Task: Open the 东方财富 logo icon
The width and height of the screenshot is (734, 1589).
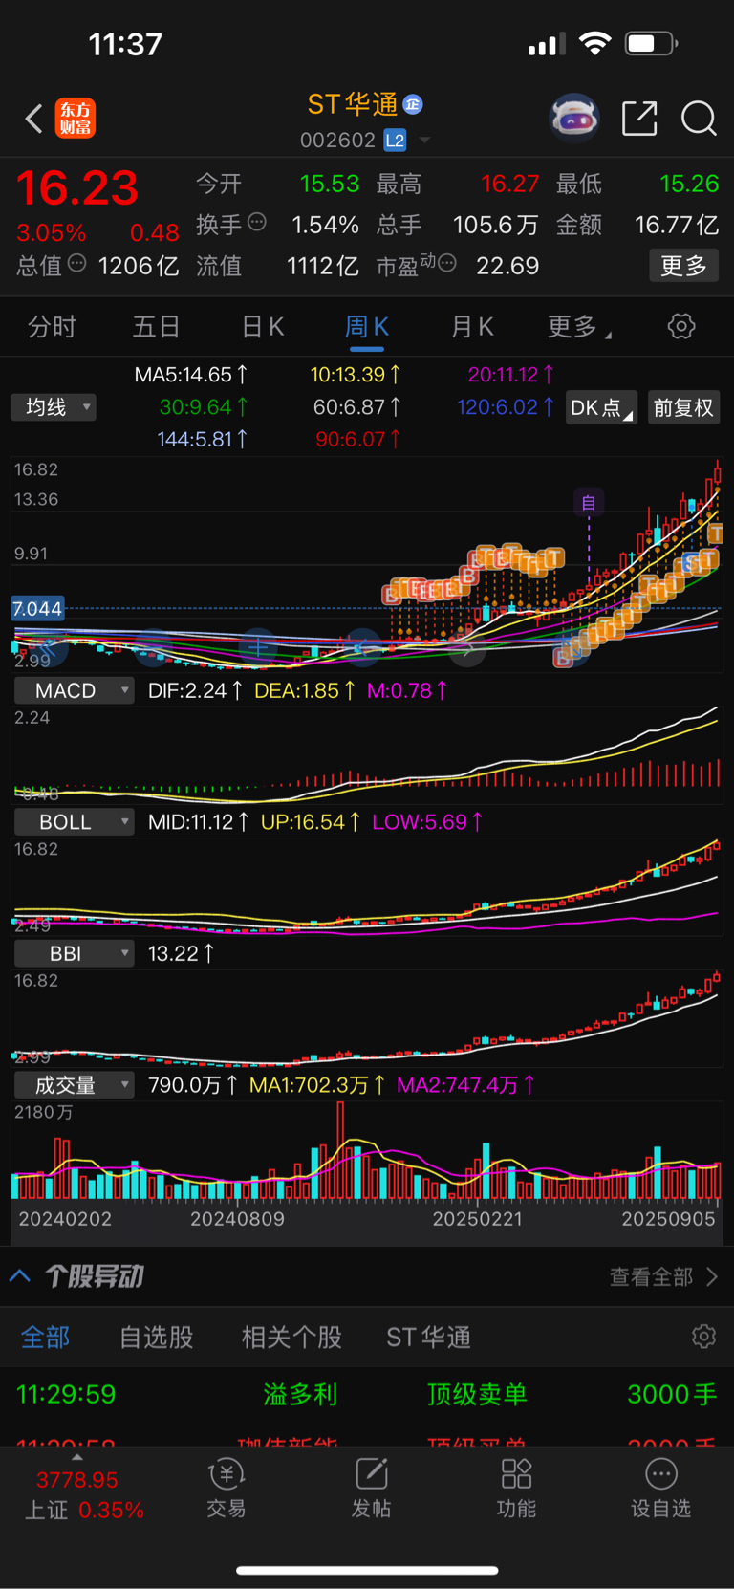Action: point(75,119)
